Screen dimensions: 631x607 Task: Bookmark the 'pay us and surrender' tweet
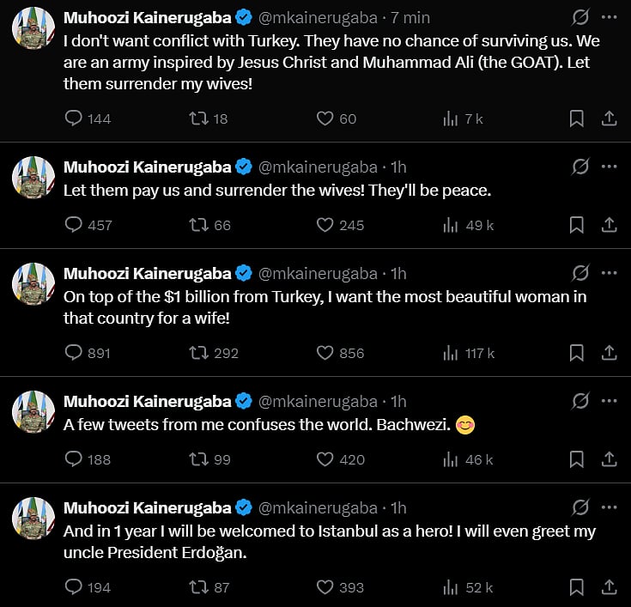(x=577, y=225)
